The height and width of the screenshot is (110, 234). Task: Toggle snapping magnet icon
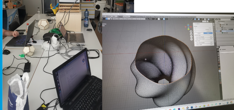[159, 19]
